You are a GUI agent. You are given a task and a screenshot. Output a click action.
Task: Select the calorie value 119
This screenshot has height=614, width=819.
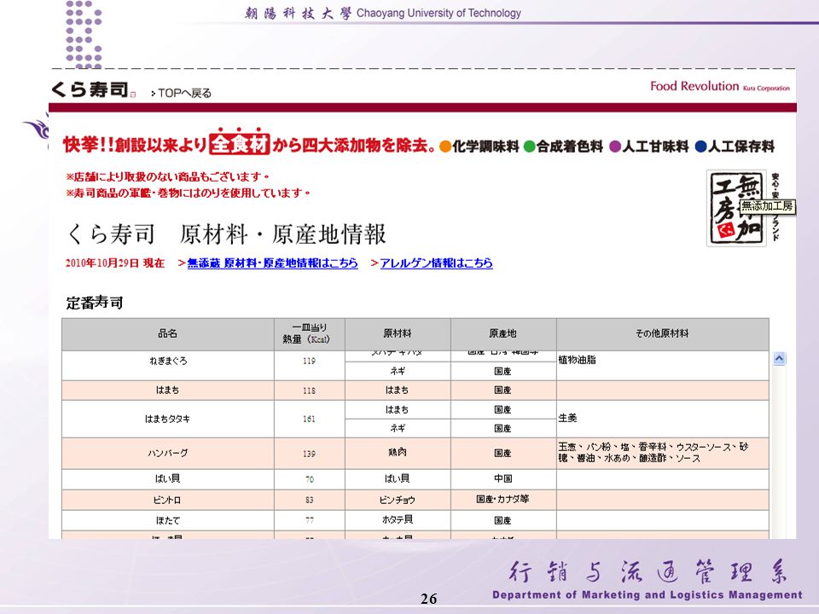[309, 361]
